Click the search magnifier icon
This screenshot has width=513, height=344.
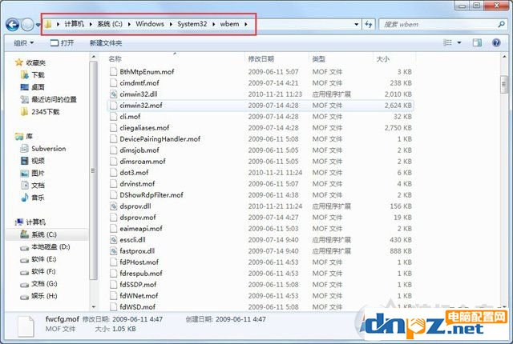(501, 24)
